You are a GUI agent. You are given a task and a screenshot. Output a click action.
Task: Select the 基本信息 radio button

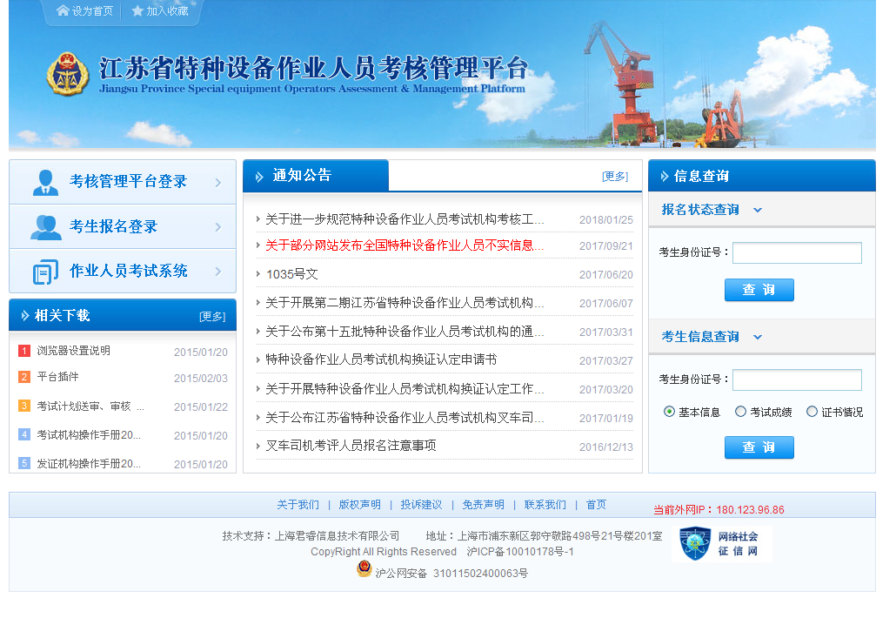click(669, 412)
